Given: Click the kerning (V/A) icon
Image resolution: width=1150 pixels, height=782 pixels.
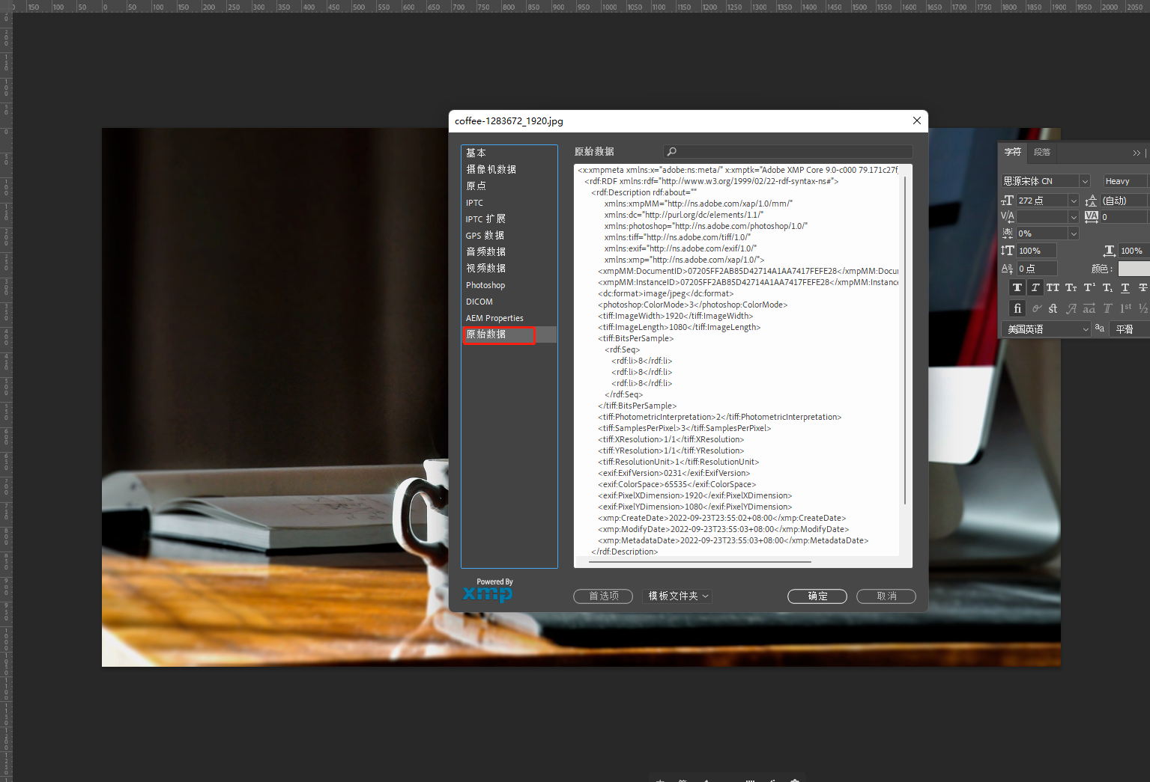Looking at the screenshot, I should 1007,216.
